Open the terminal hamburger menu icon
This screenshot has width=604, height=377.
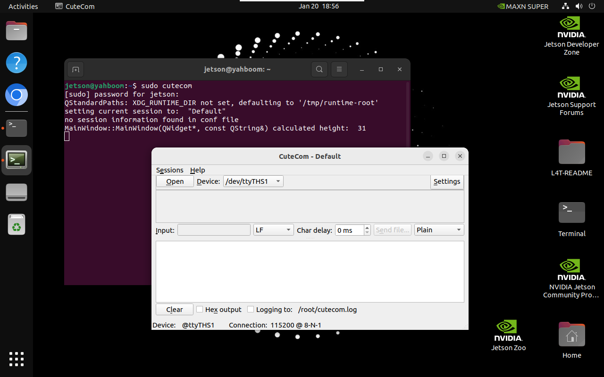[x=339, y=69]
